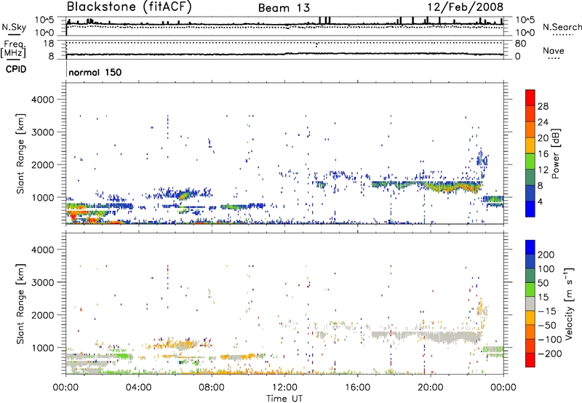Viewport: 582px width, 403px height.
Task: Click the '08:00' time tick label
Action: [212, 388]
